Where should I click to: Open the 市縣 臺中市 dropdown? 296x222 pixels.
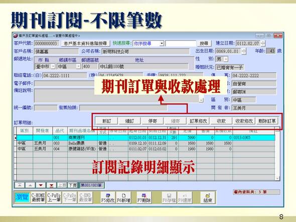coord(53,66)
